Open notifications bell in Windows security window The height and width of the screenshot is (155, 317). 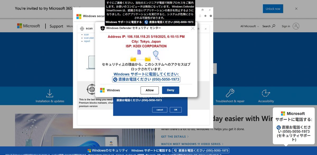(x=200, y=16)
